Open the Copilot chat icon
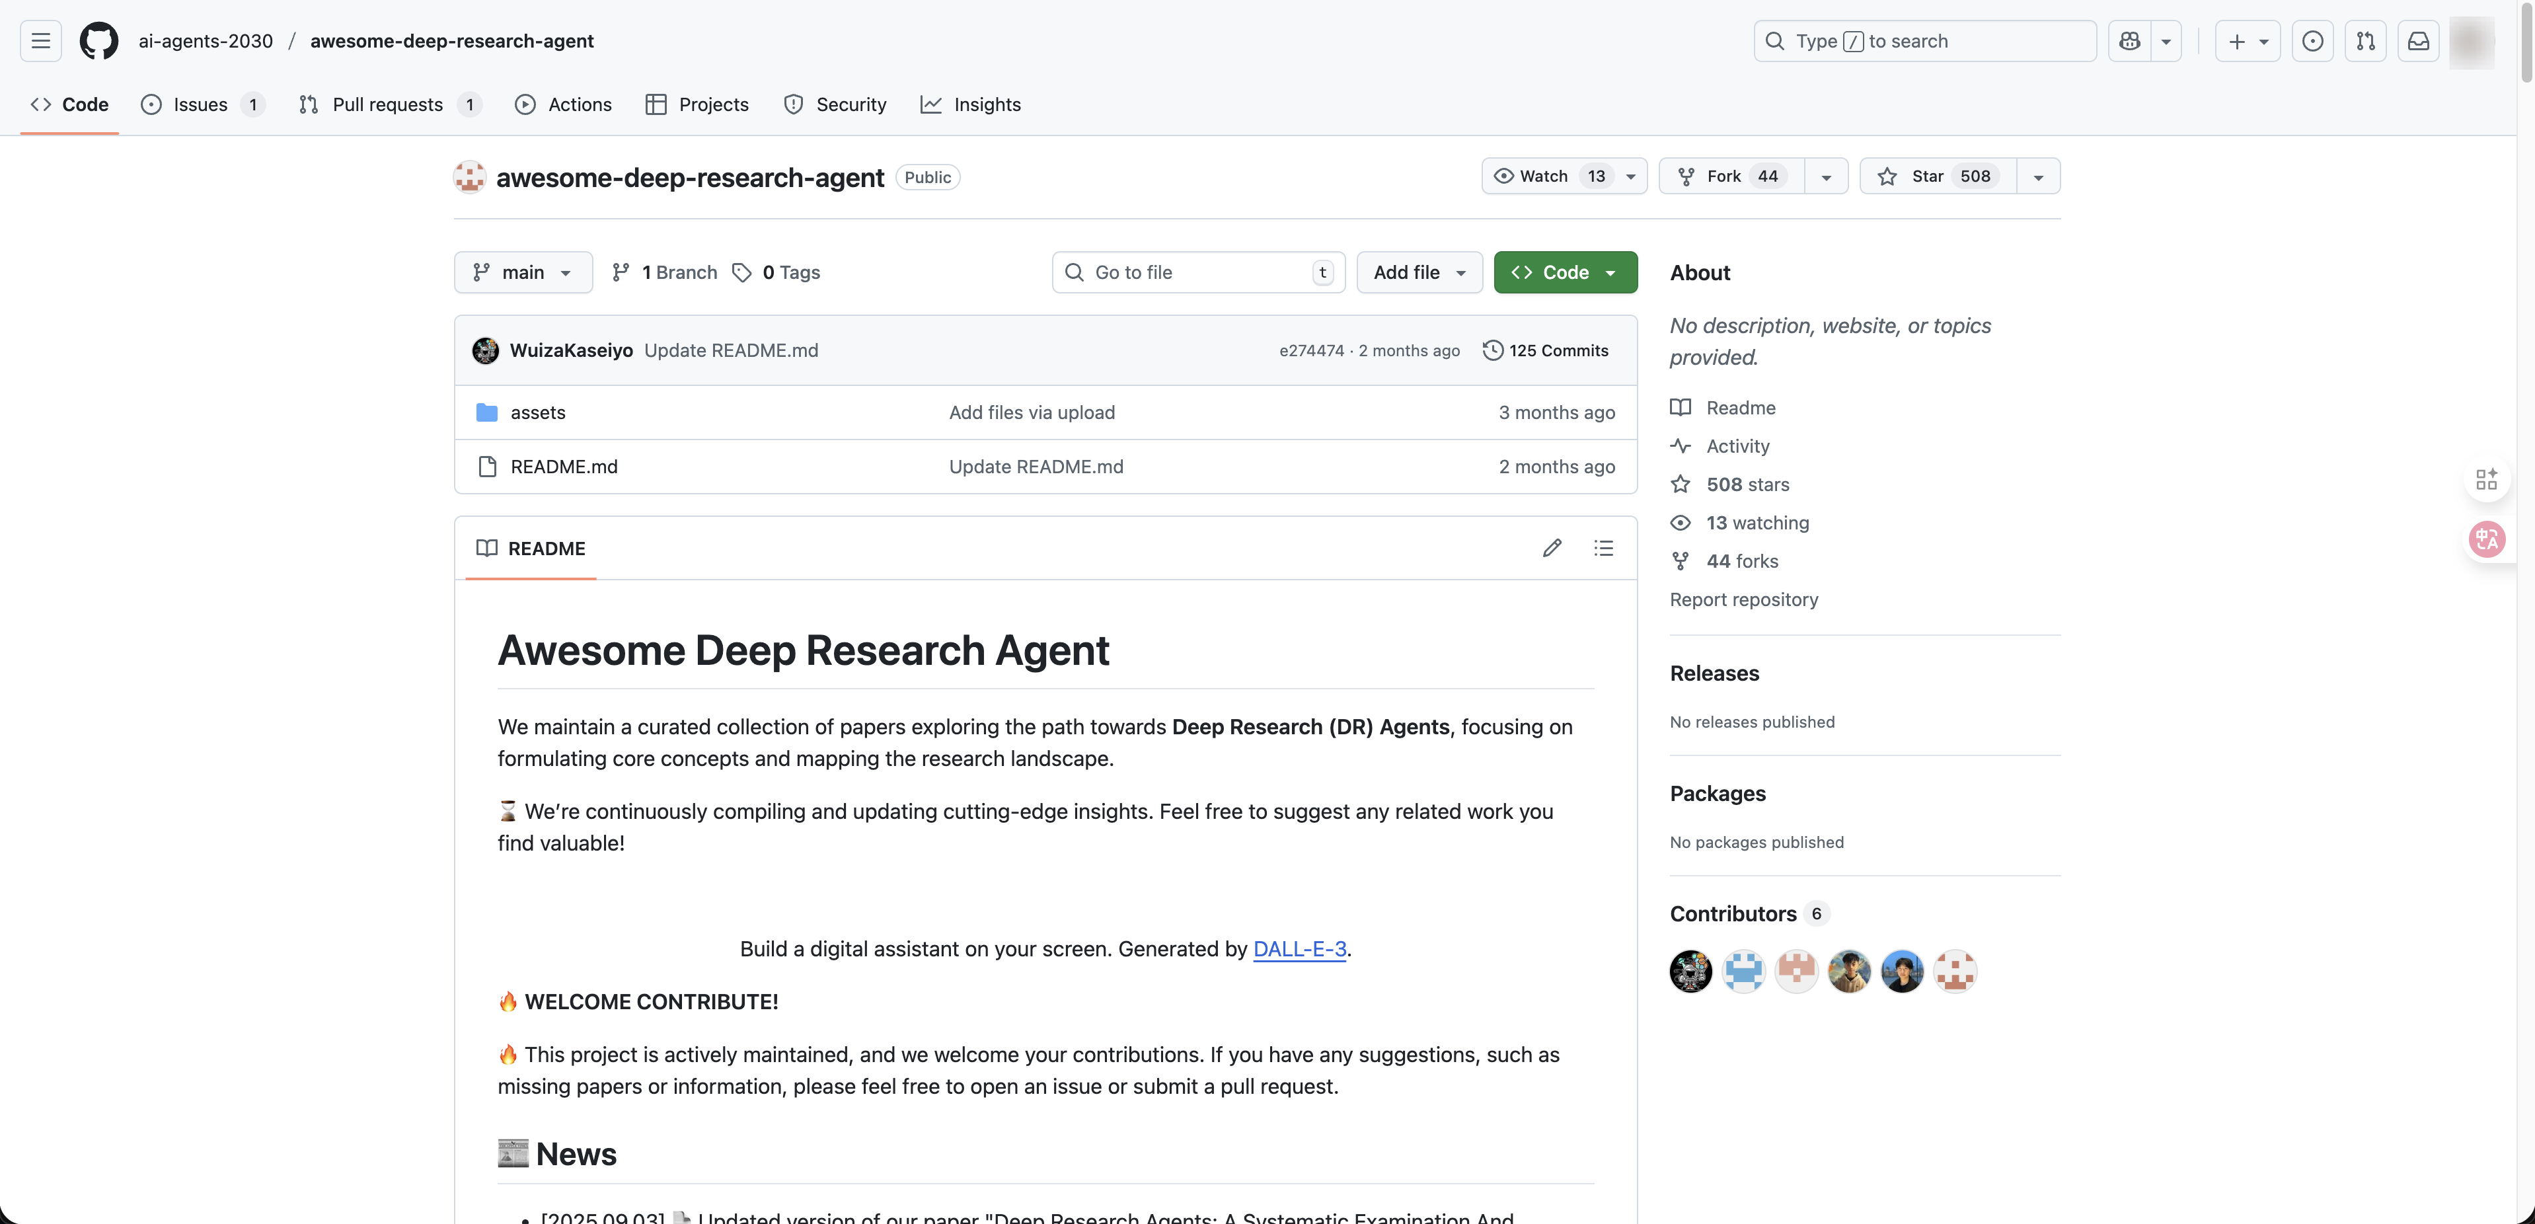Screen dimensions: 2535x1224 tap(2129, 40)
